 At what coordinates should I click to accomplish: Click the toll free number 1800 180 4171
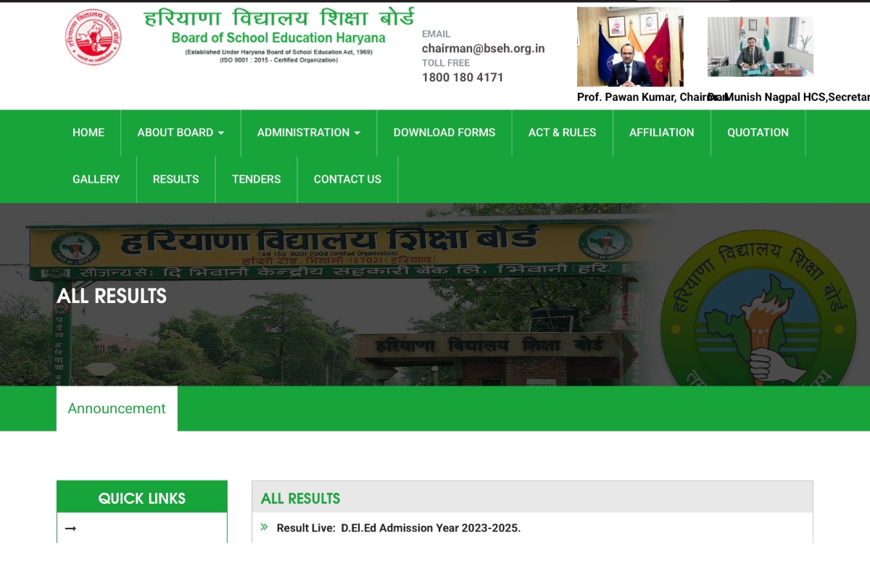(x=463, y=78)
